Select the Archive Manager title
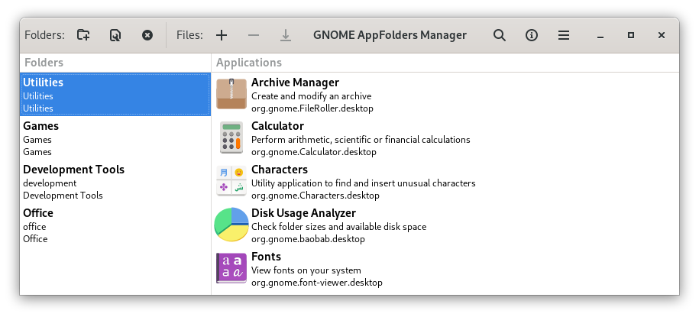 [295, 82]
